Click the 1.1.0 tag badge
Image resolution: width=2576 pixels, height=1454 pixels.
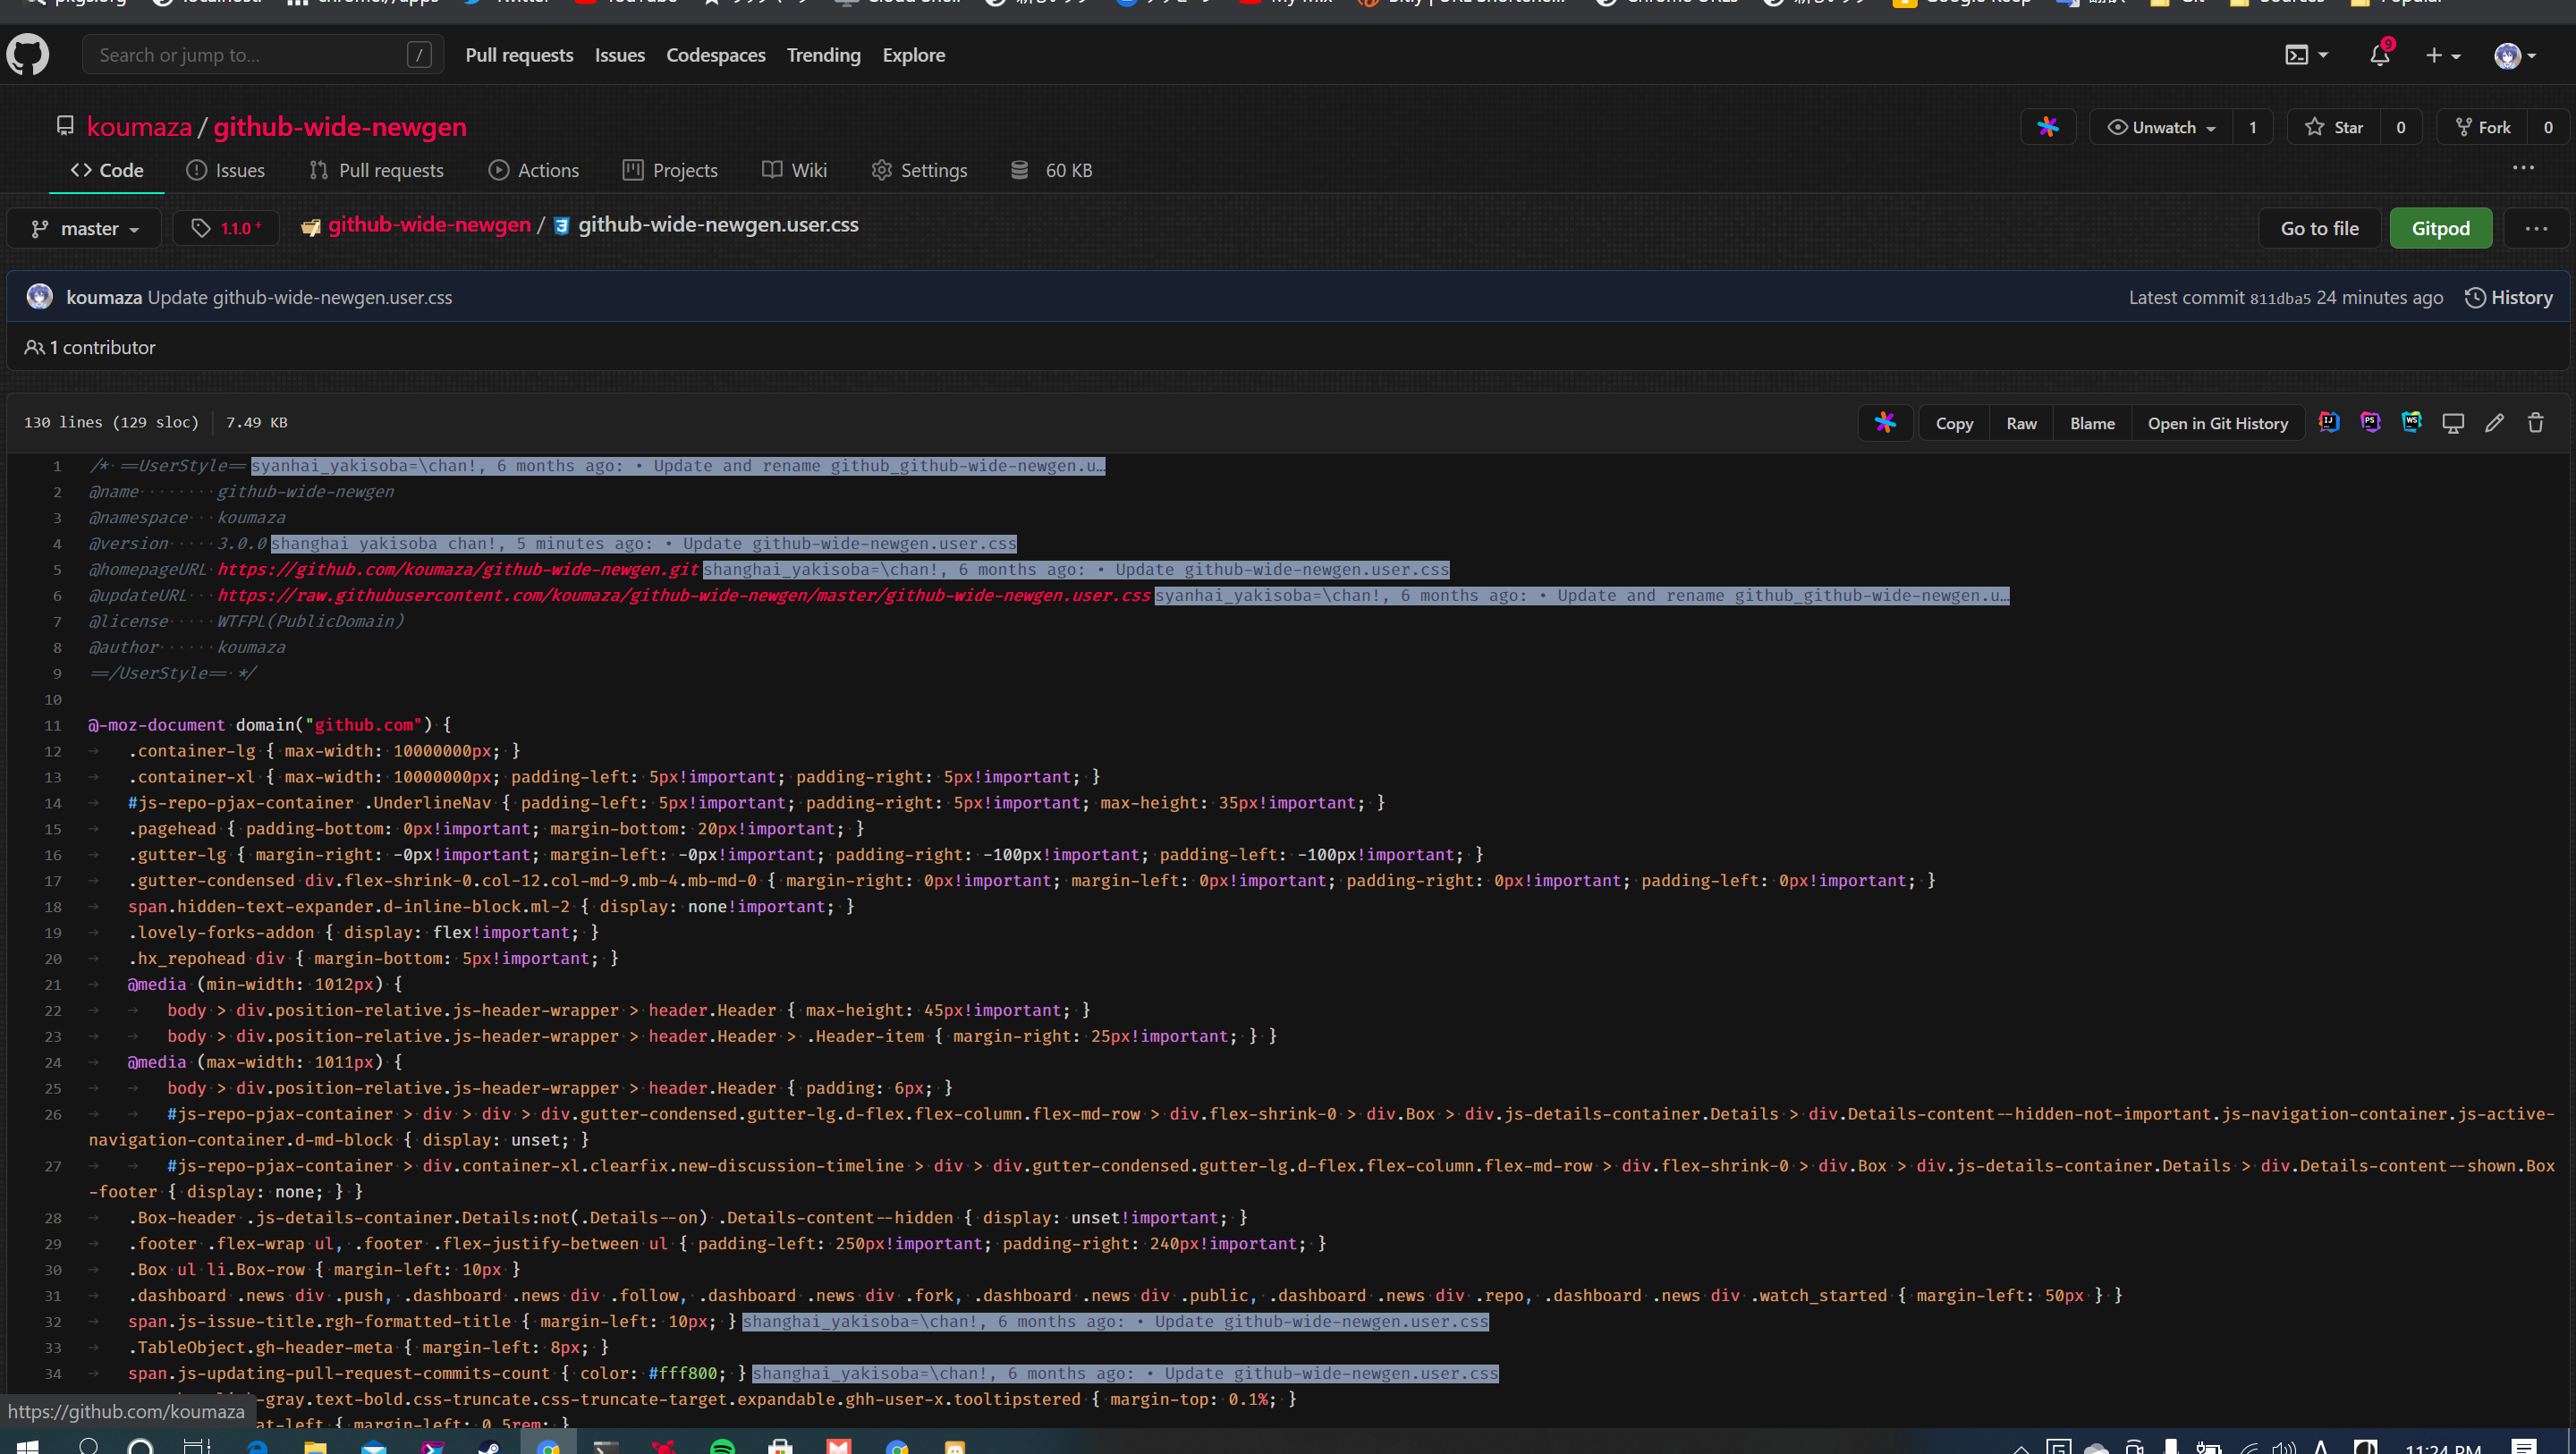click(x=226, y=228)
